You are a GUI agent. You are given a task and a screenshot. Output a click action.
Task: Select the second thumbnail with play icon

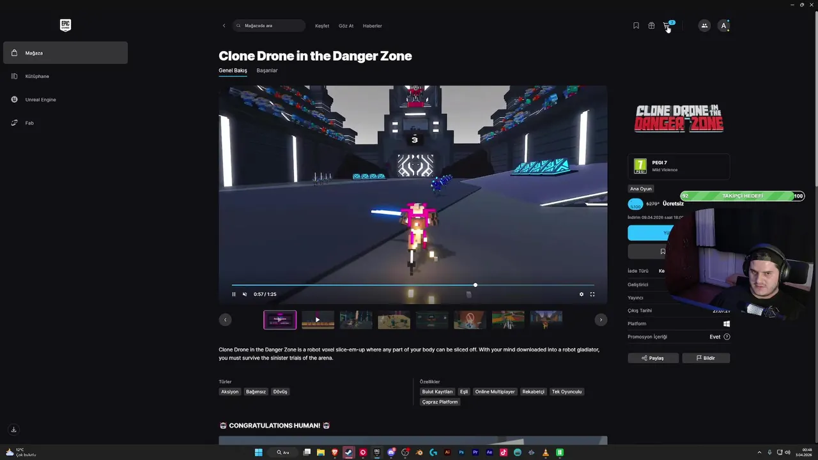(x=318, y=319)
